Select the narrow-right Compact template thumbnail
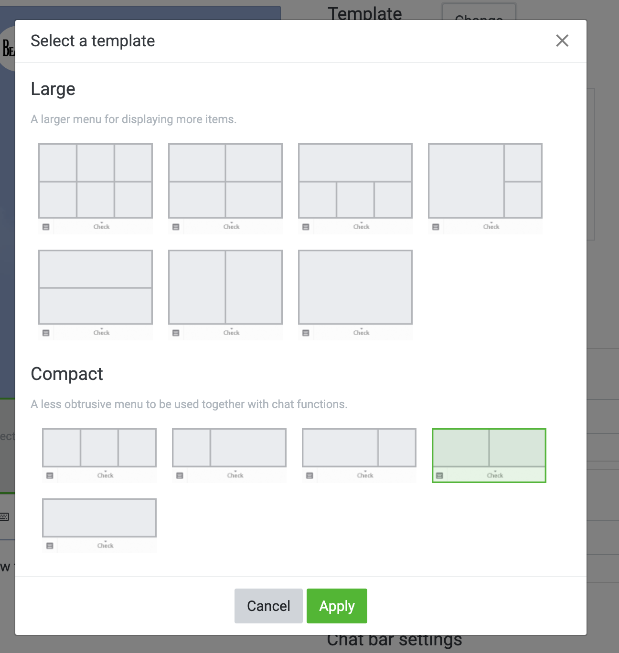Image resolution: width=619 pixels, height=653 pixels. (359, 448)
